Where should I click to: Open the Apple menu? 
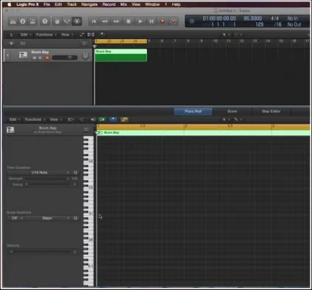coord(10,4)
